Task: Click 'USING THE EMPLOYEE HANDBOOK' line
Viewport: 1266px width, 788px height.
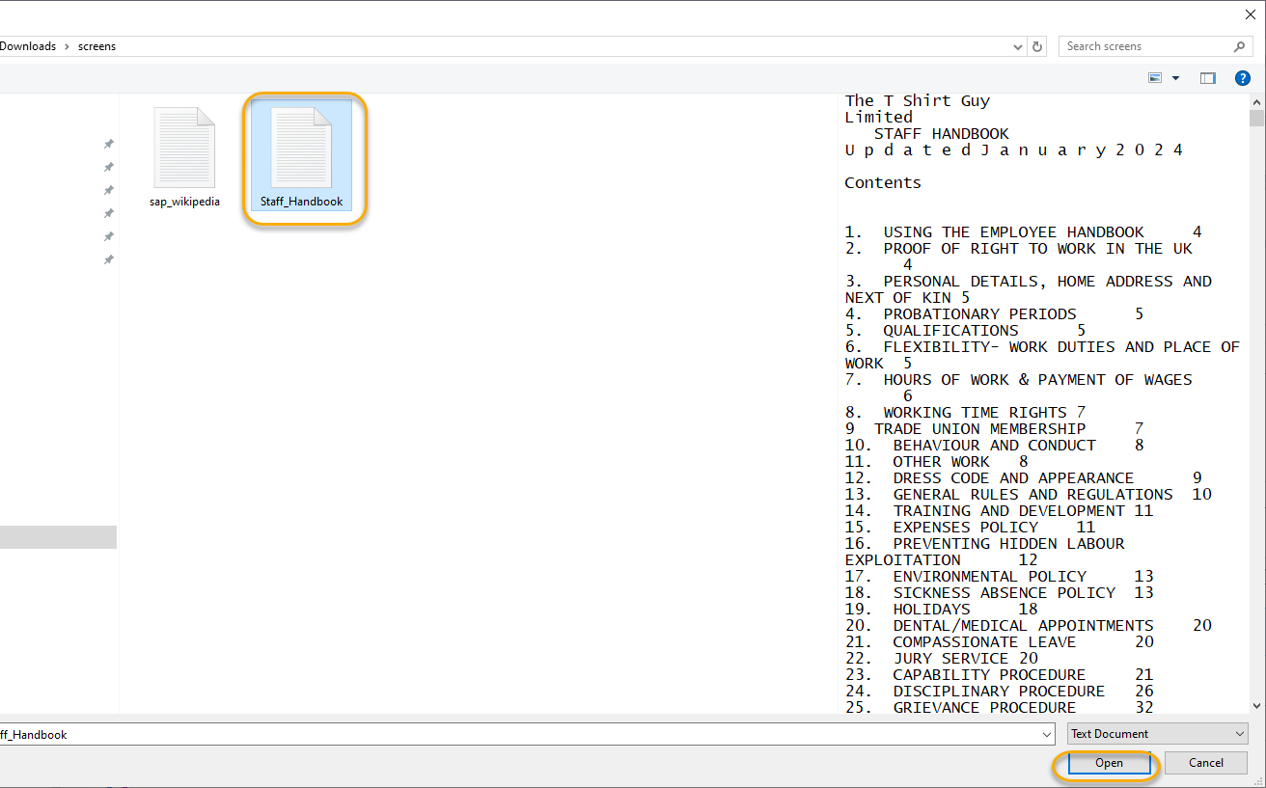Action: [x=1024, y=232]
